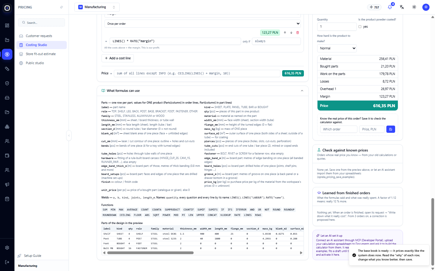435x271 pixels.
Task: Save the known order price
Action: [391, 129]
